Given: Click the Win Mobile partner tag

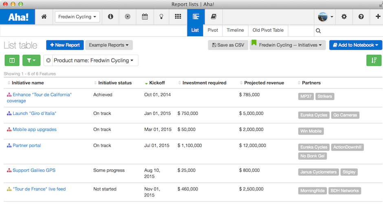Looking at the screenshot, I should click(311, 131).
